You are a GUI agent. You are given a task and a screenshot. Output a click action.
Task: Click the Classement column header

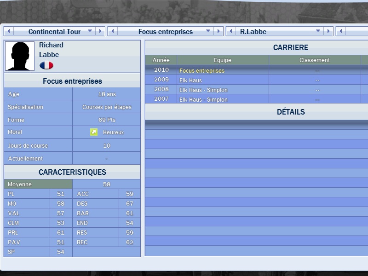[315, 60]
